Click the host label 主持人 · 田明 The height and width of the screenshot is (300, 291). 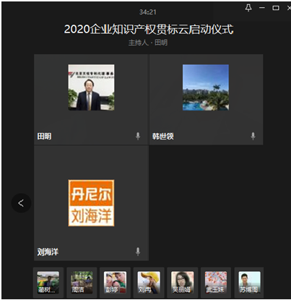pos(148,43)
